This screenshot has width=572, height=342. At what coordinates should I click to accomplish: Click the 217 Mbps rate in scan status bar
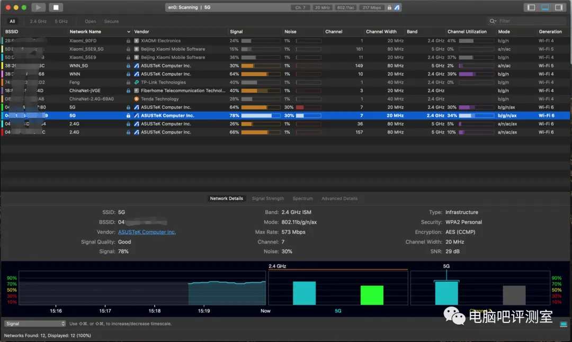click(372, 7)
